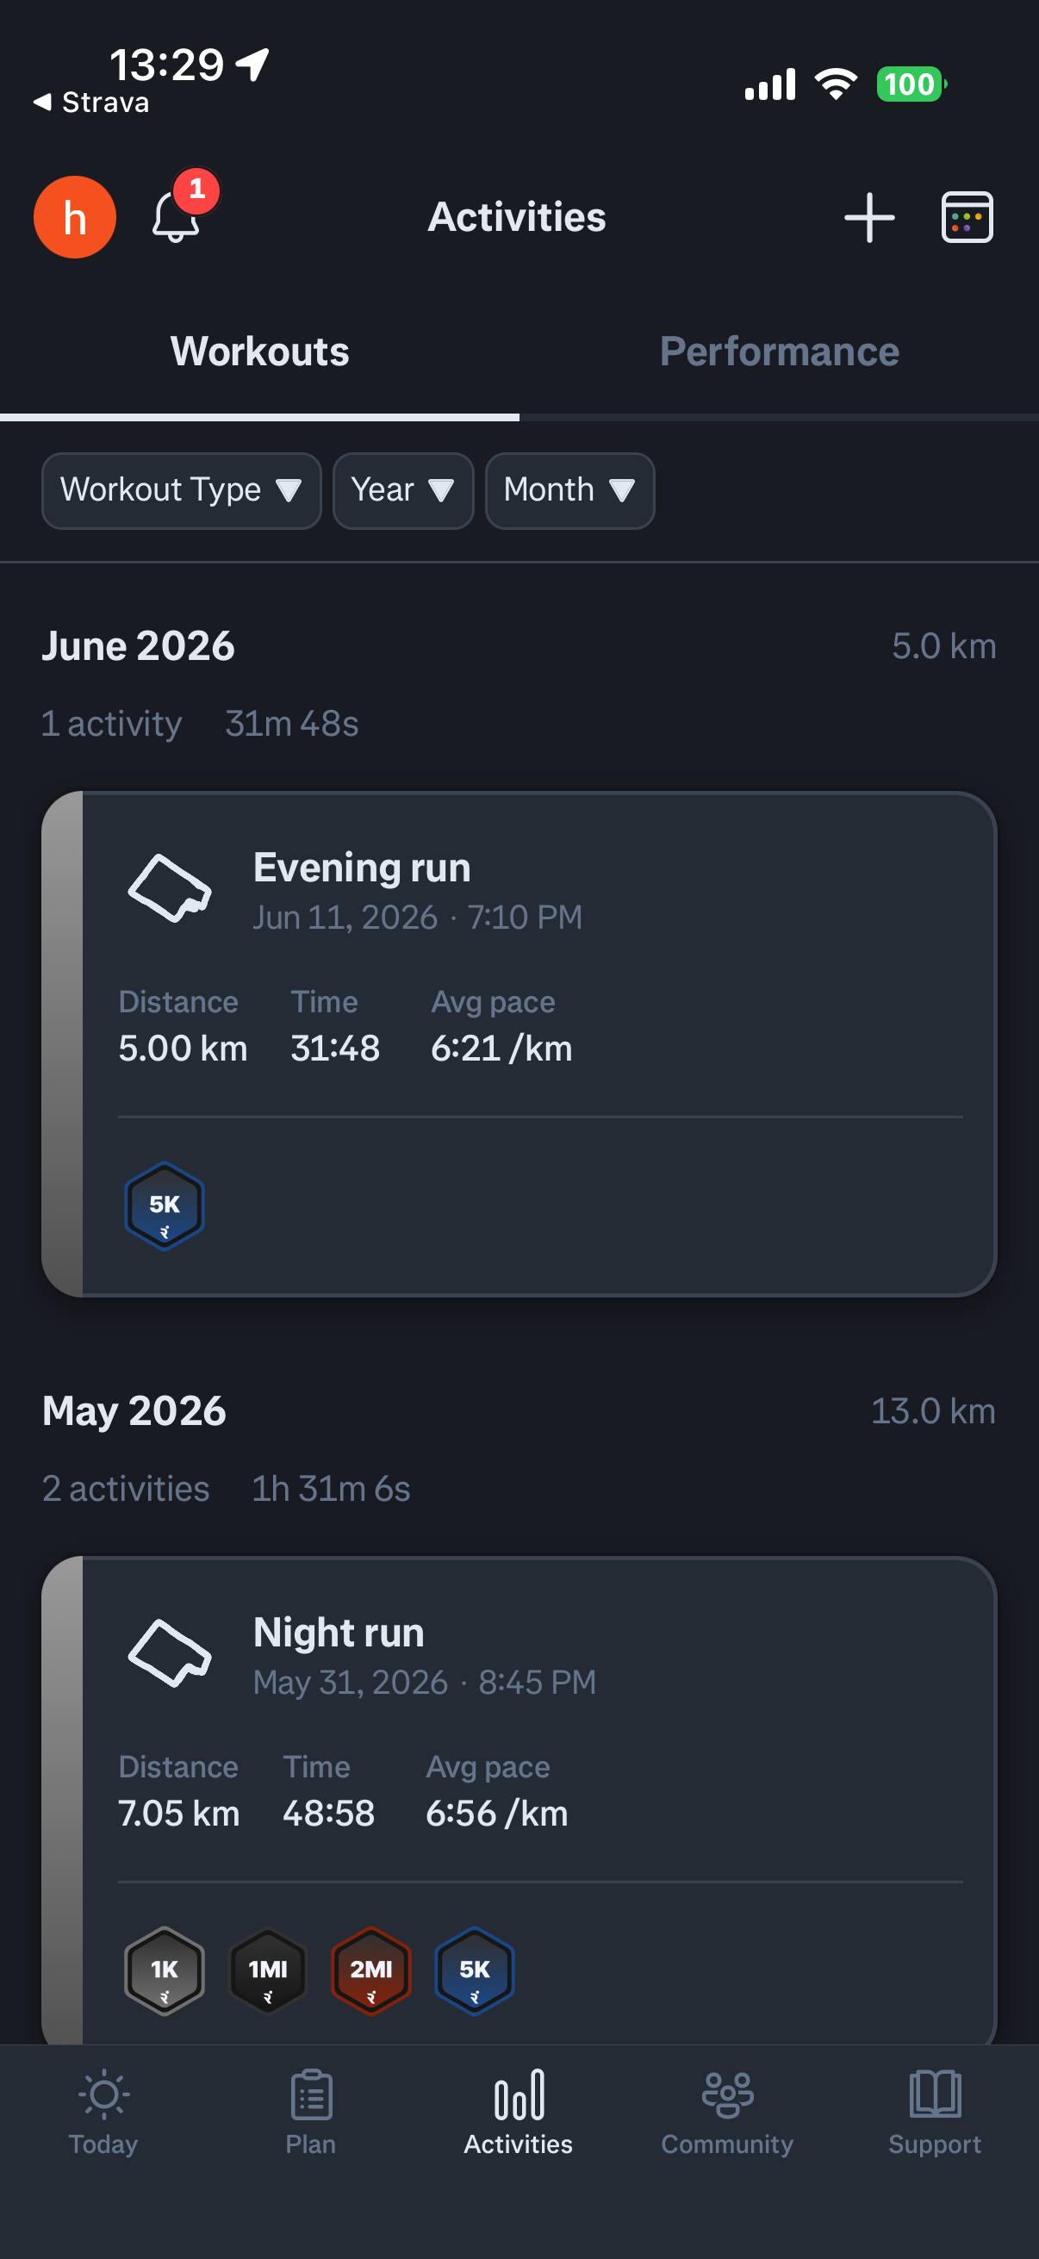Open Support in bottom navigation
The height and width of the screenshot is (2259, 1039).
[935, 2112]
